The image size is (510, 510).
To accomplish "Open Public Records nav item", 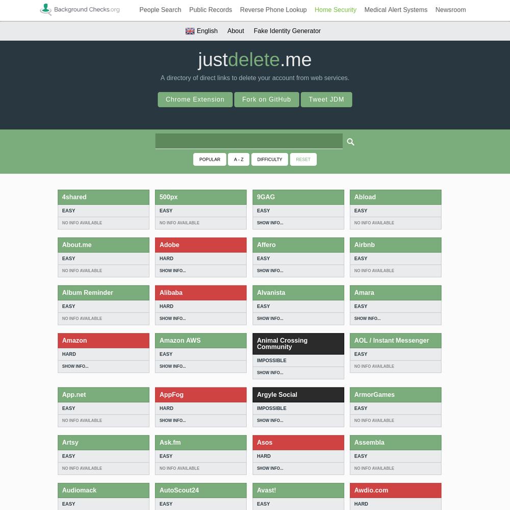I will (211, 10).
